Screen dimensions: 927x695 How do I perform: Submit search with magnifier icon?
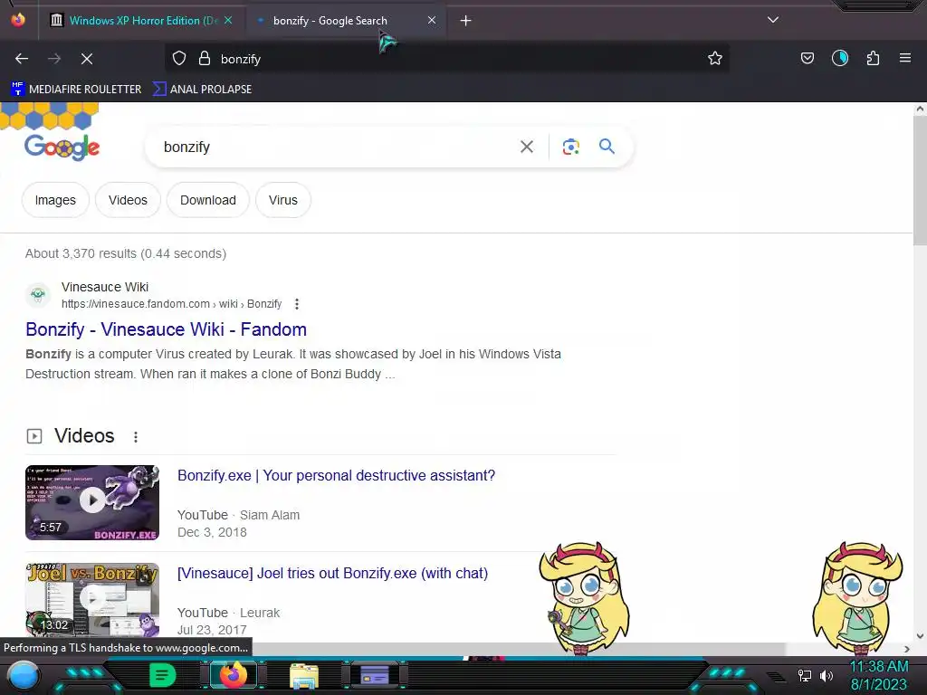click(x=607, y=147)
